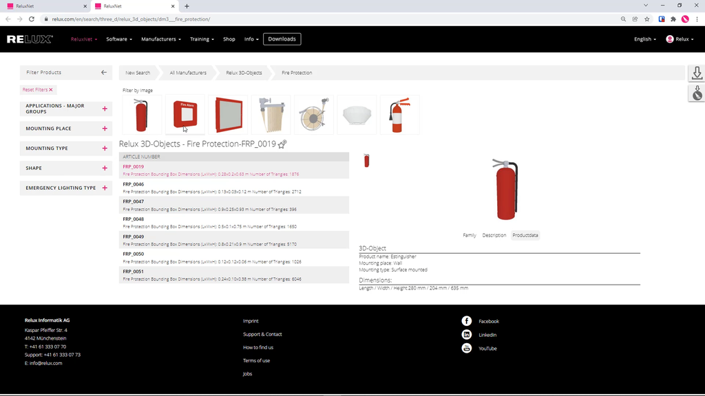
Task: Click the Downloads button
Action: [282, 39]
